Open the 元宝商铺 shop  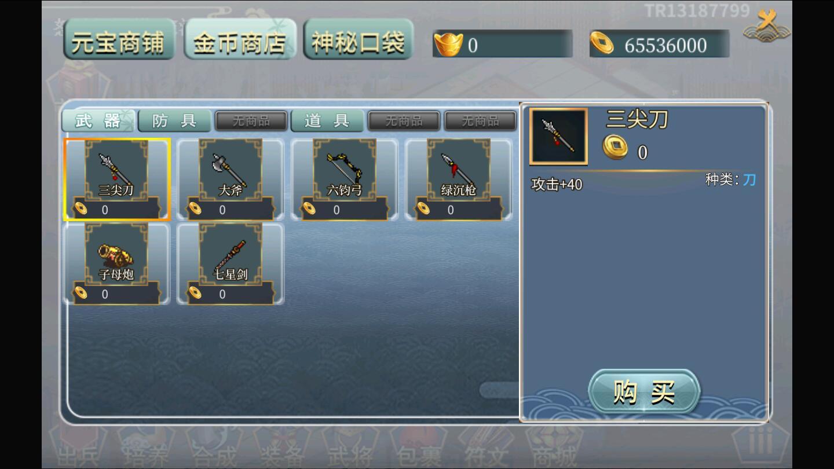[x=119, y=39]
